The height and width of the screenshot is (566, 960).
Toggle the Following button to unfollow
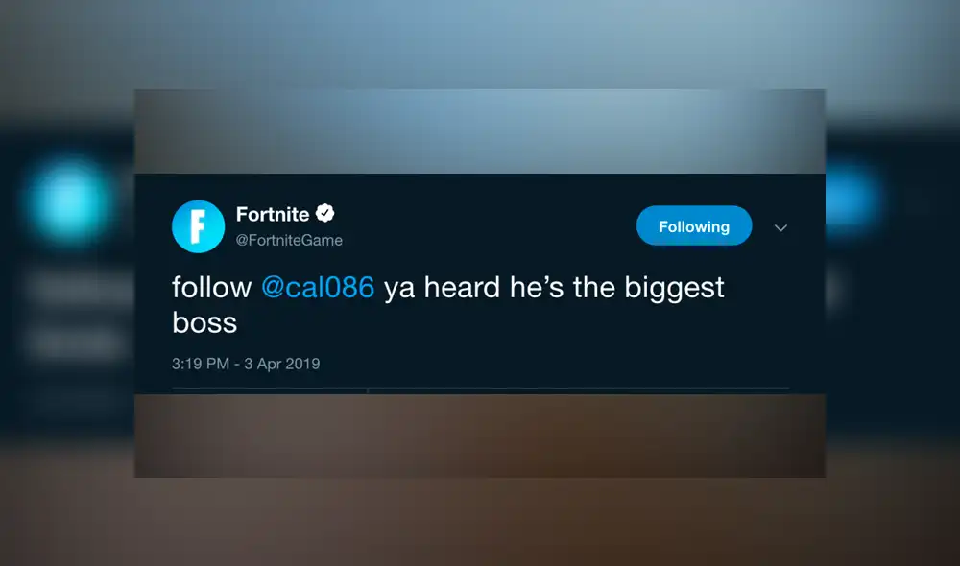(x=693, y=225)
